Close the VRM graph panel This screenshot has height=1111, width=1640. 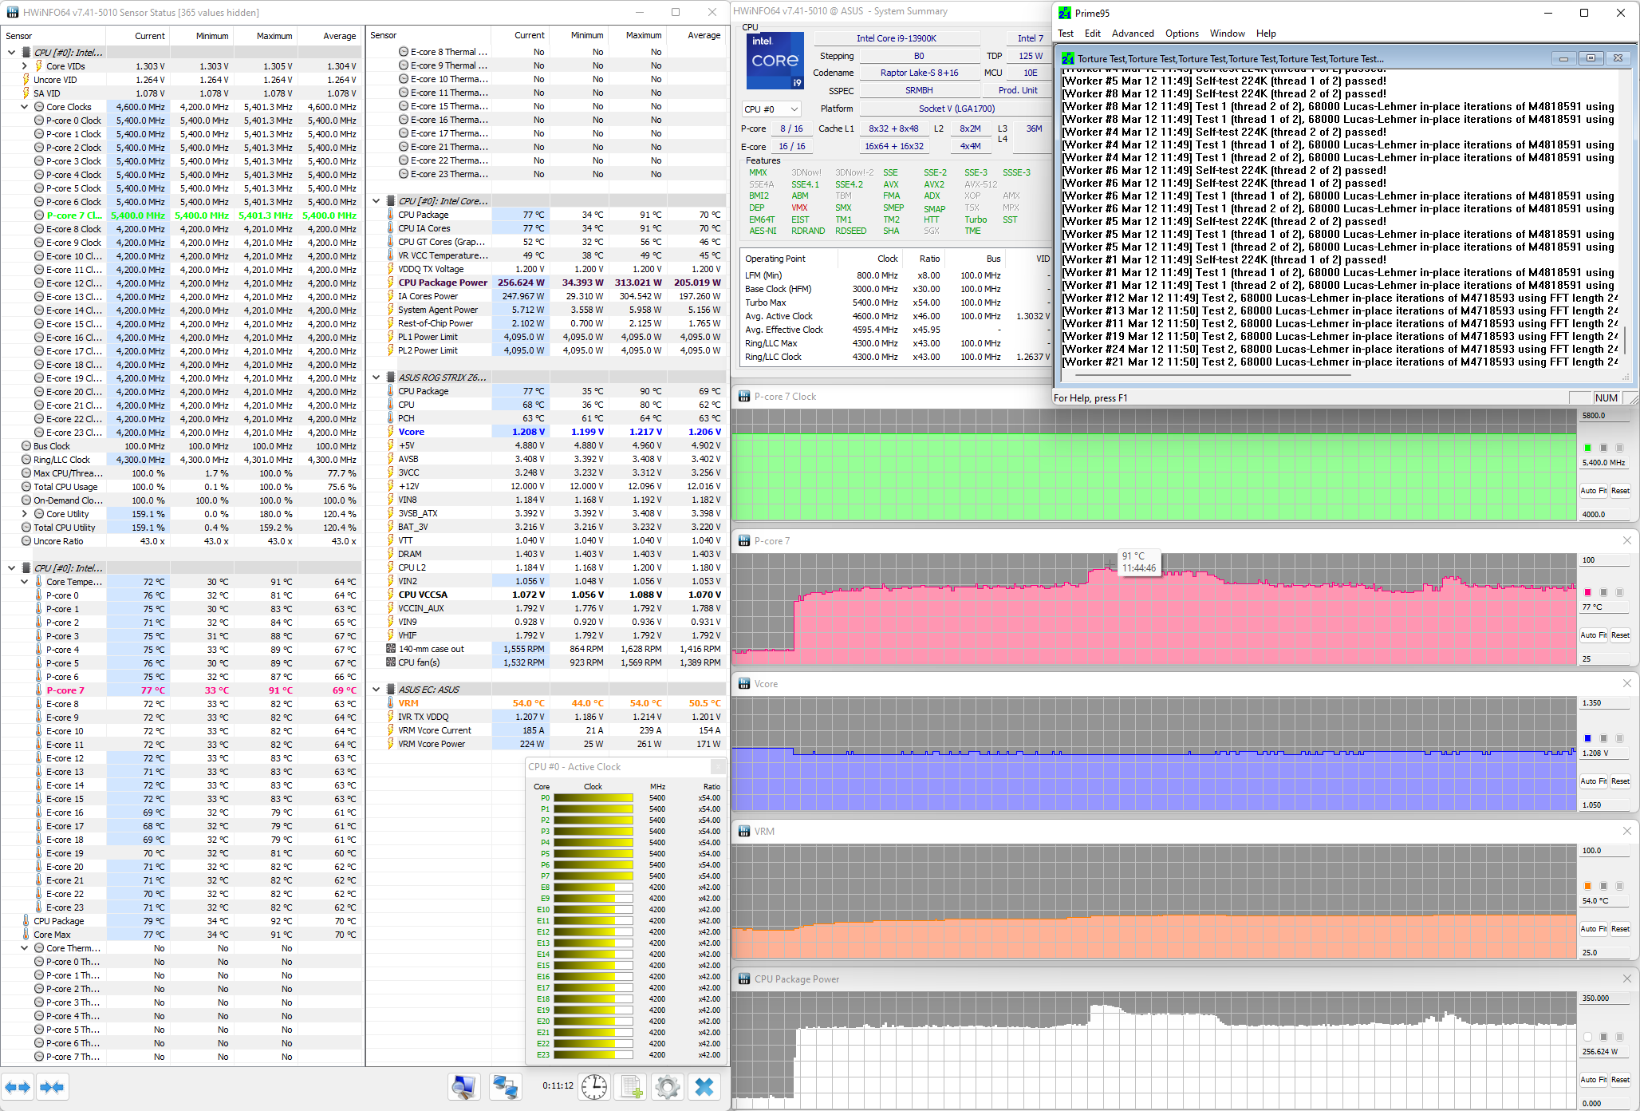(1627, 831)
